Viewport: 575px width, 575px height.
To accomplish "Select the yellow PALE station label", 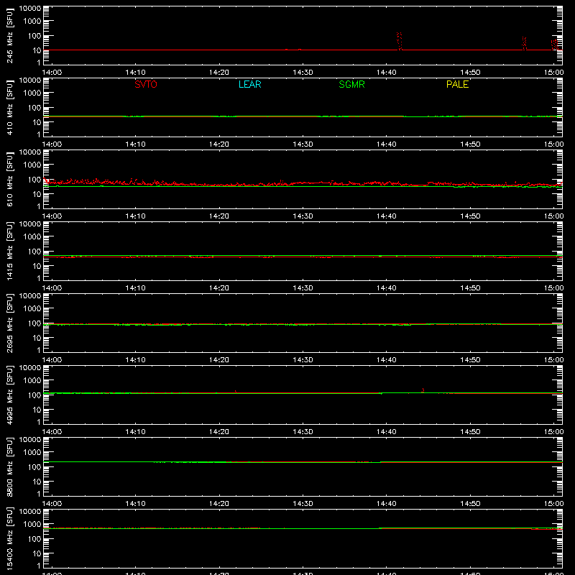I will [x=457, y=84].
